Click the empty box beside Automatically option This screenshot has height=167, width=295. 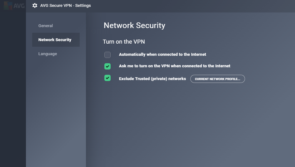pyautogui.click(x=107, y=55)
